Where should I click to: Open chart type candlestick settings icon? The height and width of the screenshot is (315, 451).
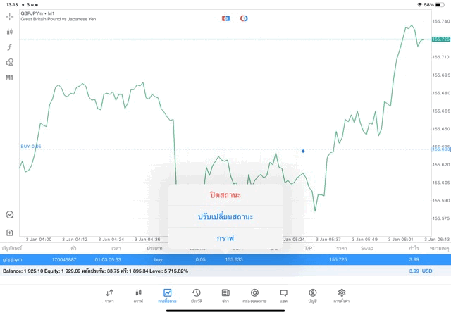click(x=10, y=32)
